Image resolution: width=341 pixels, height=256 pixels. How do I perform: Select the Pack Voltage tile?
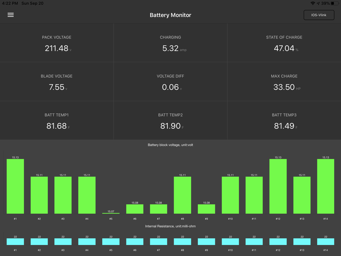57,43
